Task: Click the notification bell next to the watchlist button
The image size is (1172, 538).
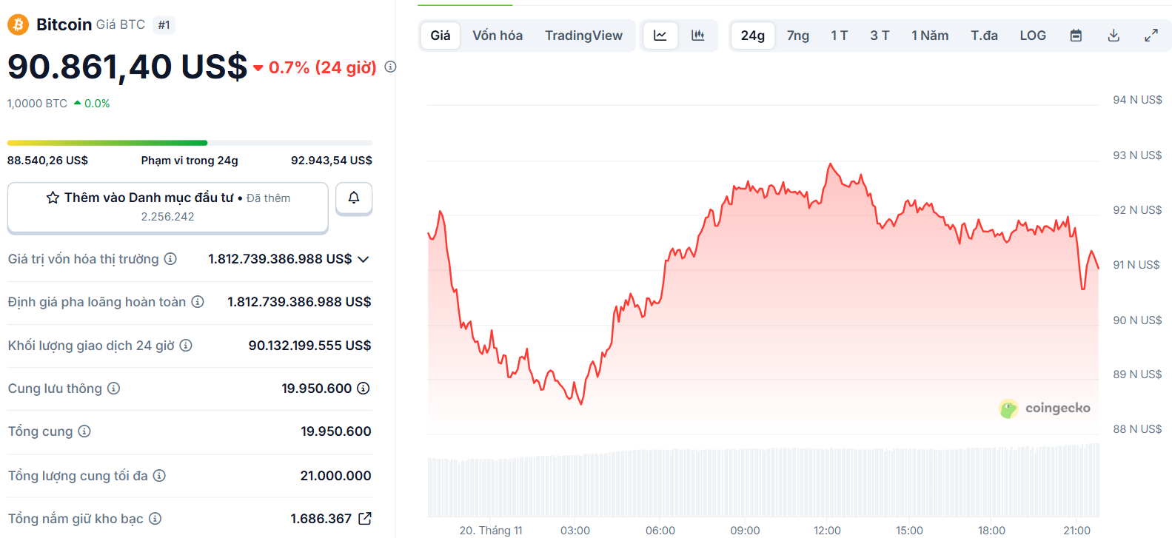Action: tap(353, 198)
